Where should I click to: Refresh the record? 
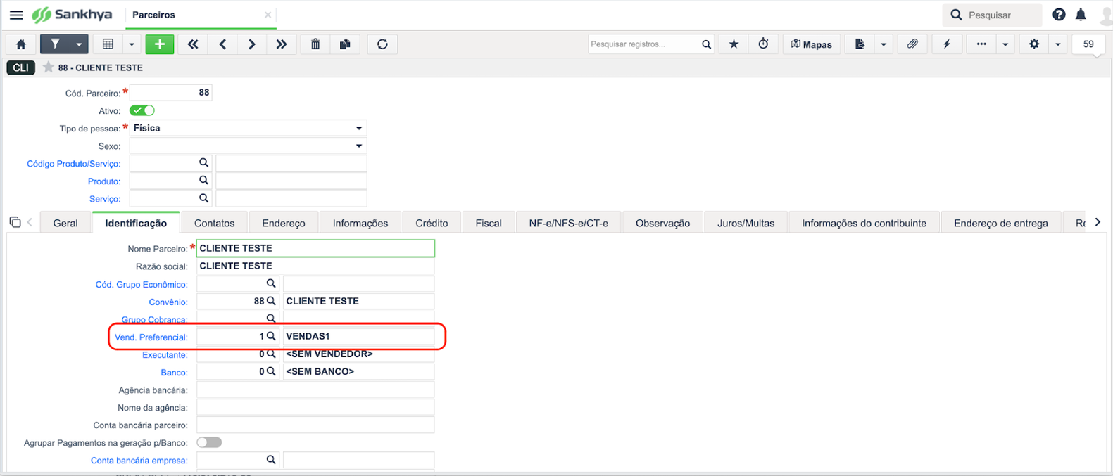click(382, 44)
